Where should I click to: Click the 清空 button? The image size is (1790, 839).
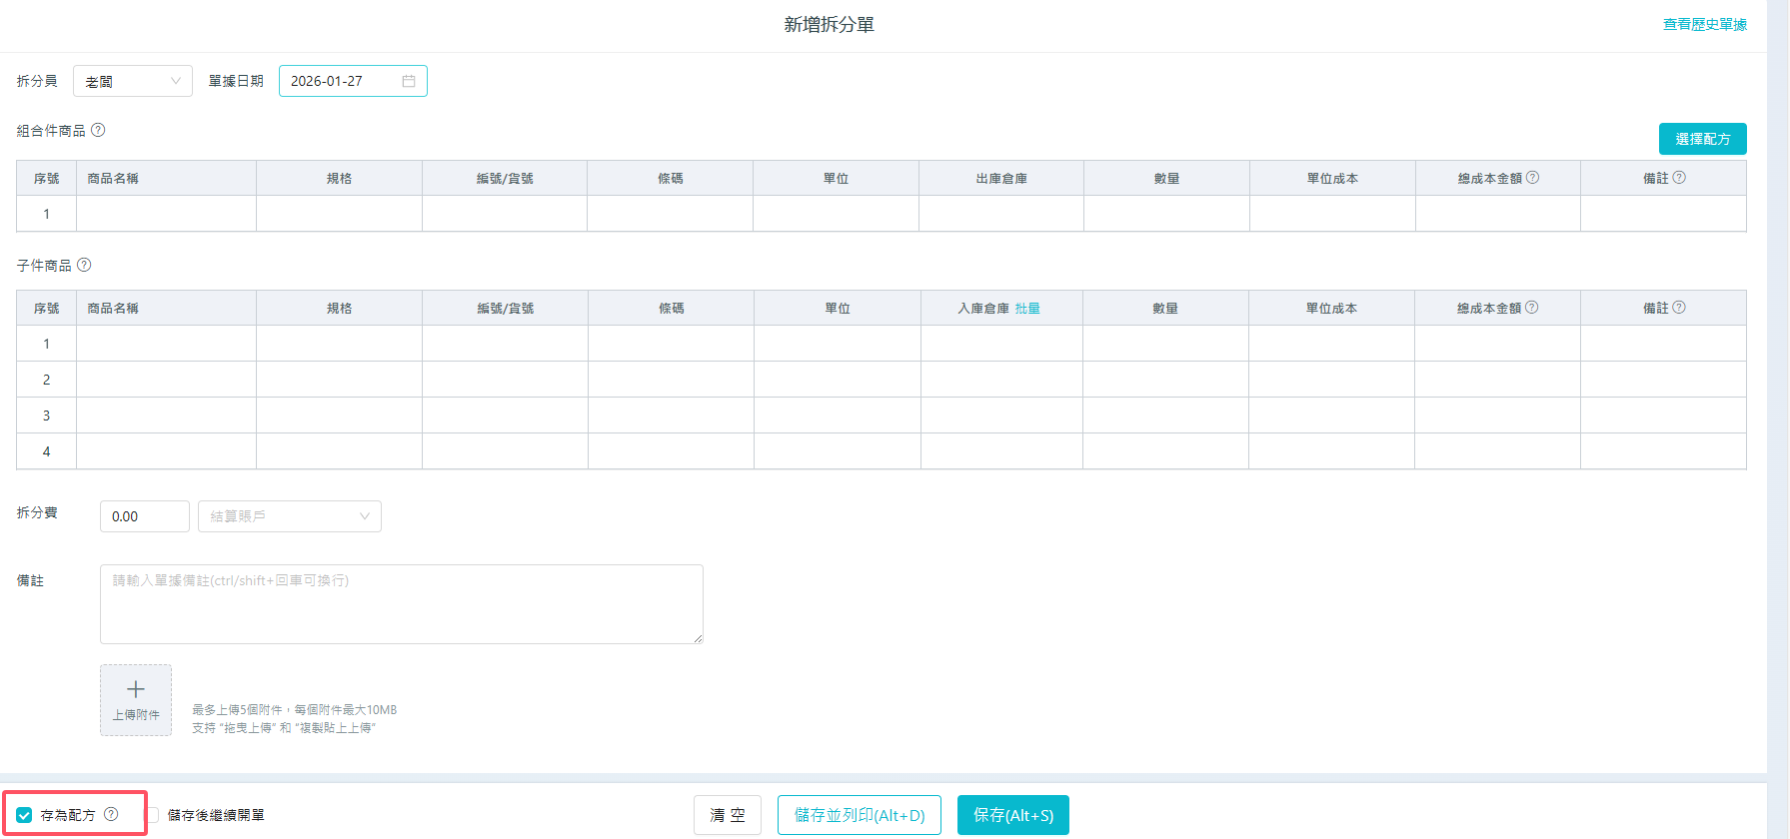[x=728, y=815]
